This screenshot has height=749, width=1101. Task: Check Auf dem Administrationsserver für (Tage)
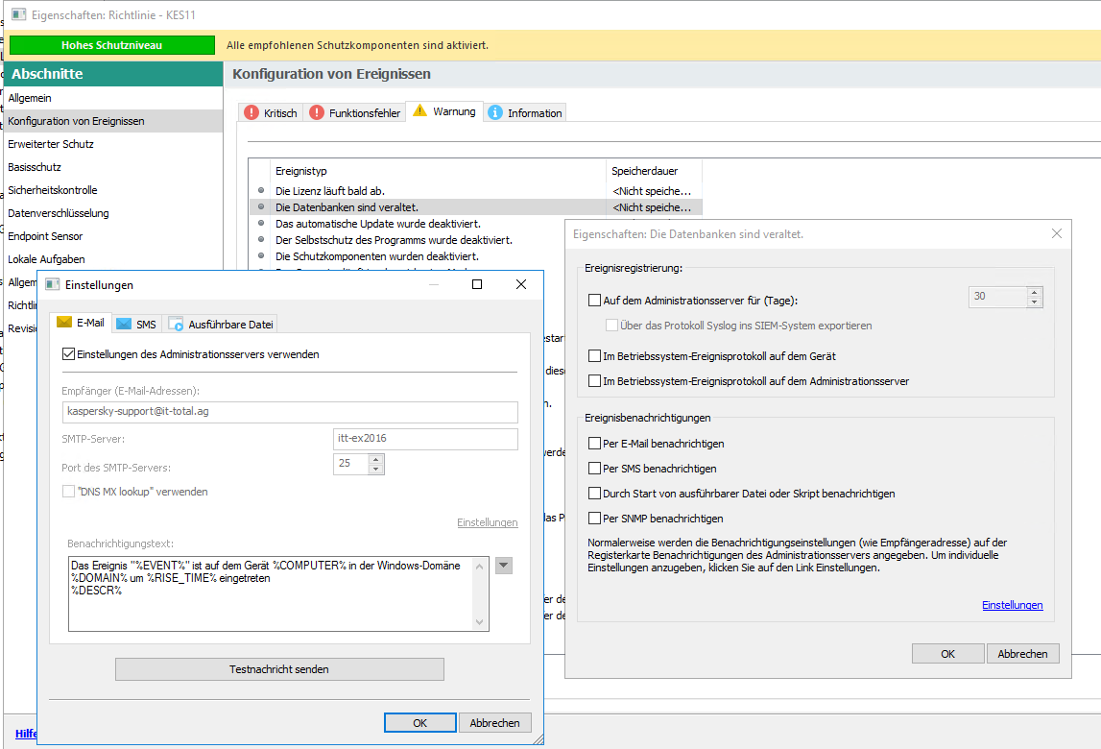tap(595, 300)
